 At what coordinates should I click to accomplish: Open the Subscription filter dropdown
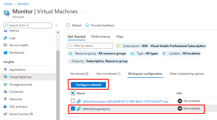pos(161,46)
